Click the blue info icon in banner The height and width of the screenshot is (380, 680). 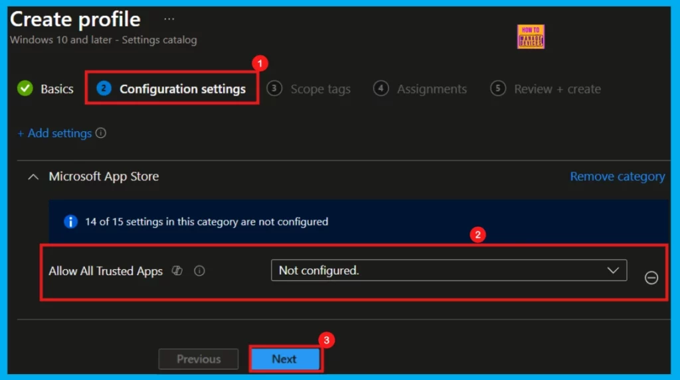[70, 222]
